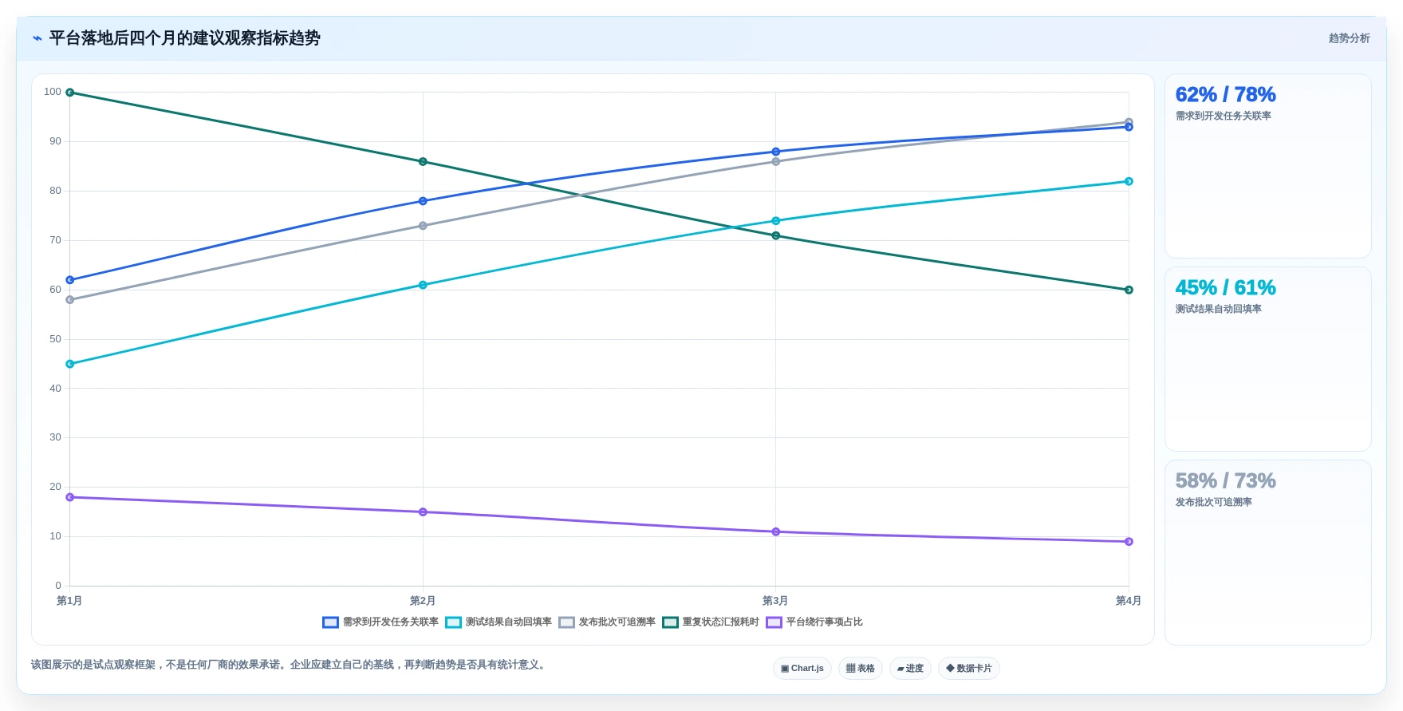
Task: Click the 第3月 point on blue line
Action: pyautogui.click(x=776, y=152)
